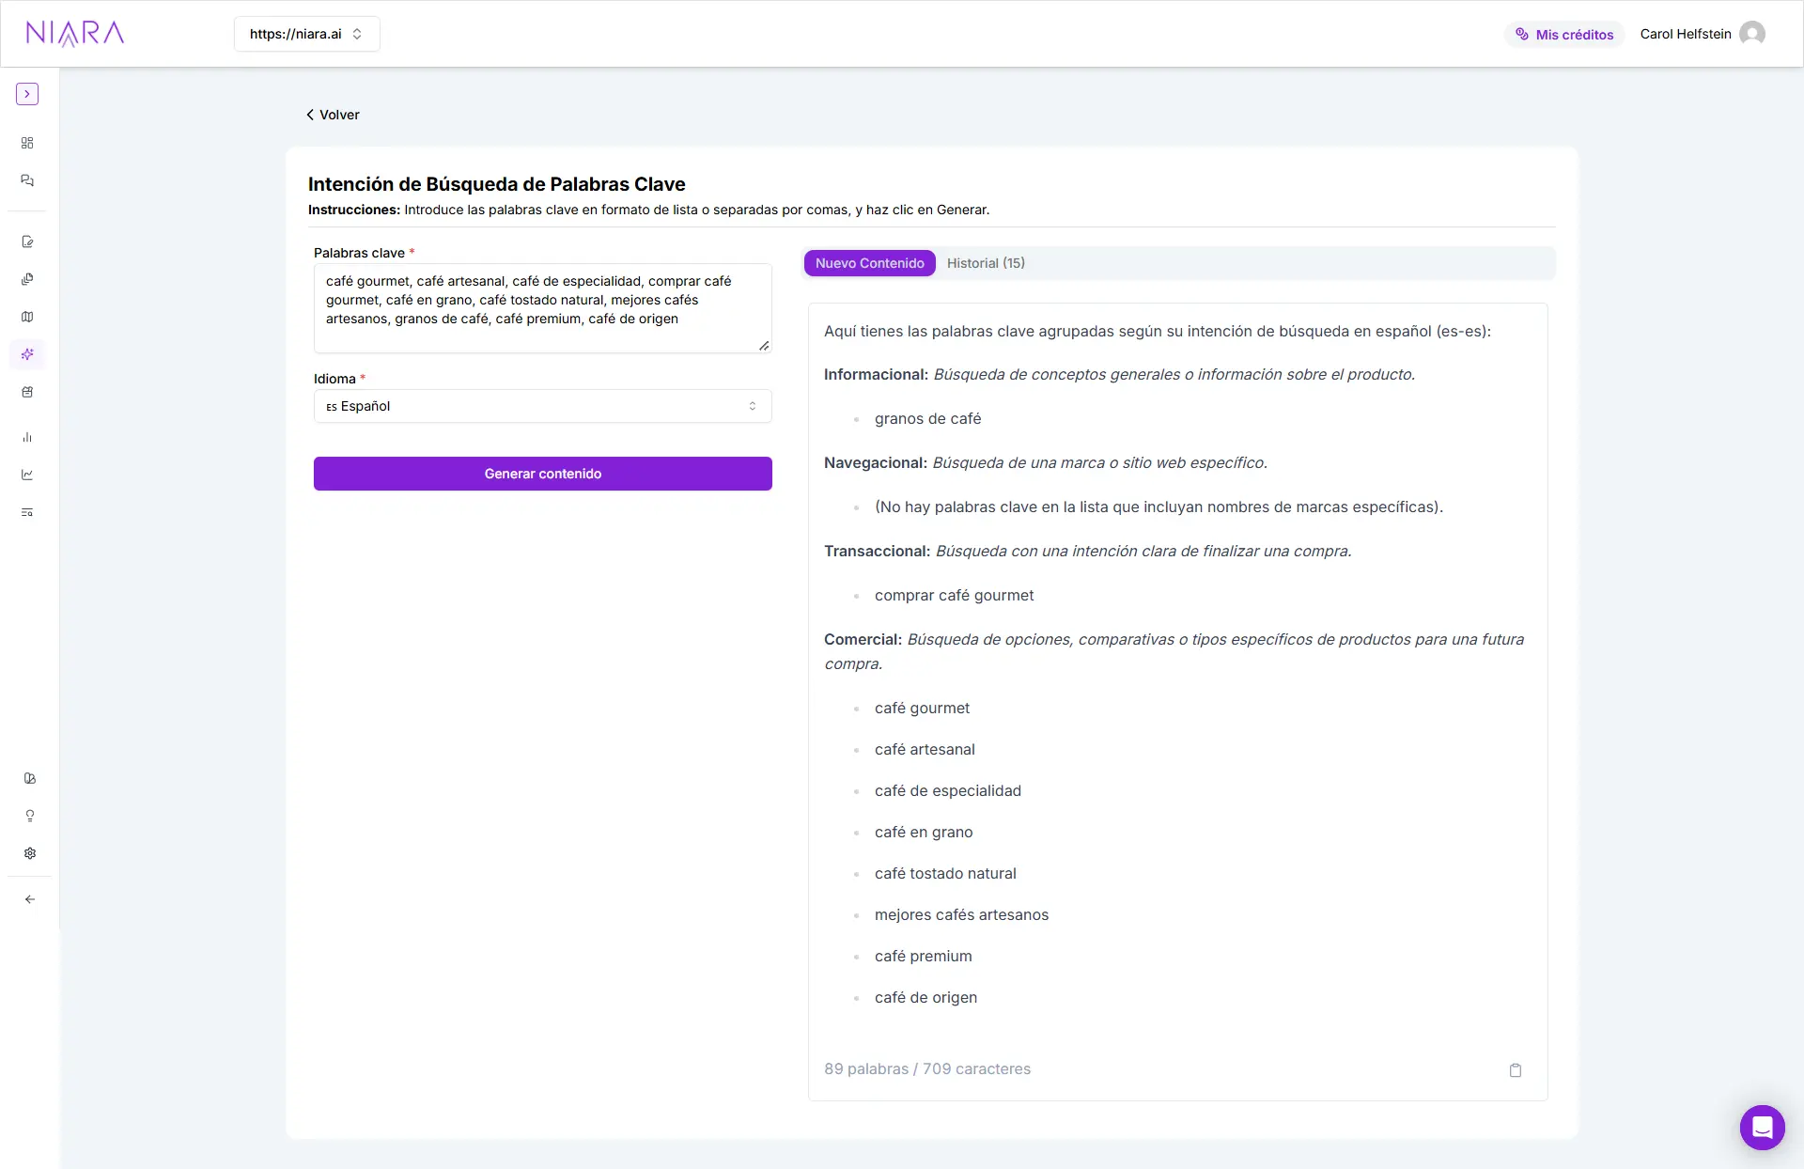Copy generated result with clipboard icon
The width and height of the screenshot is (1804, 1169).
click(x=1516, y=1070)
